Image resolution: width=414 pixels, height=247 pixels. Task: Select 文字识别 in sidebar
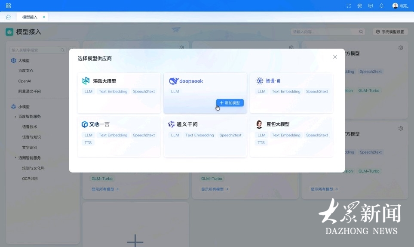click(30, 148)
